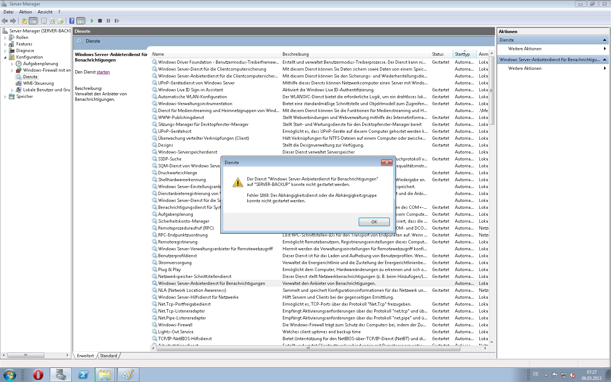Click the services list vertical scrollbar
The image size is (611, 382).
tap(492, 91)
